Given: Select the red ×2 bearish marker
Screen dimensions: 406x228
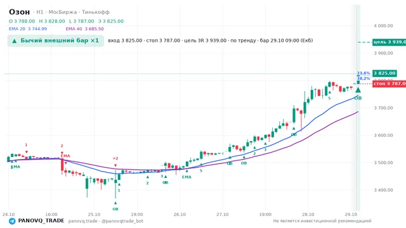Looking at the screenshot, I should [x=115, y=158].
